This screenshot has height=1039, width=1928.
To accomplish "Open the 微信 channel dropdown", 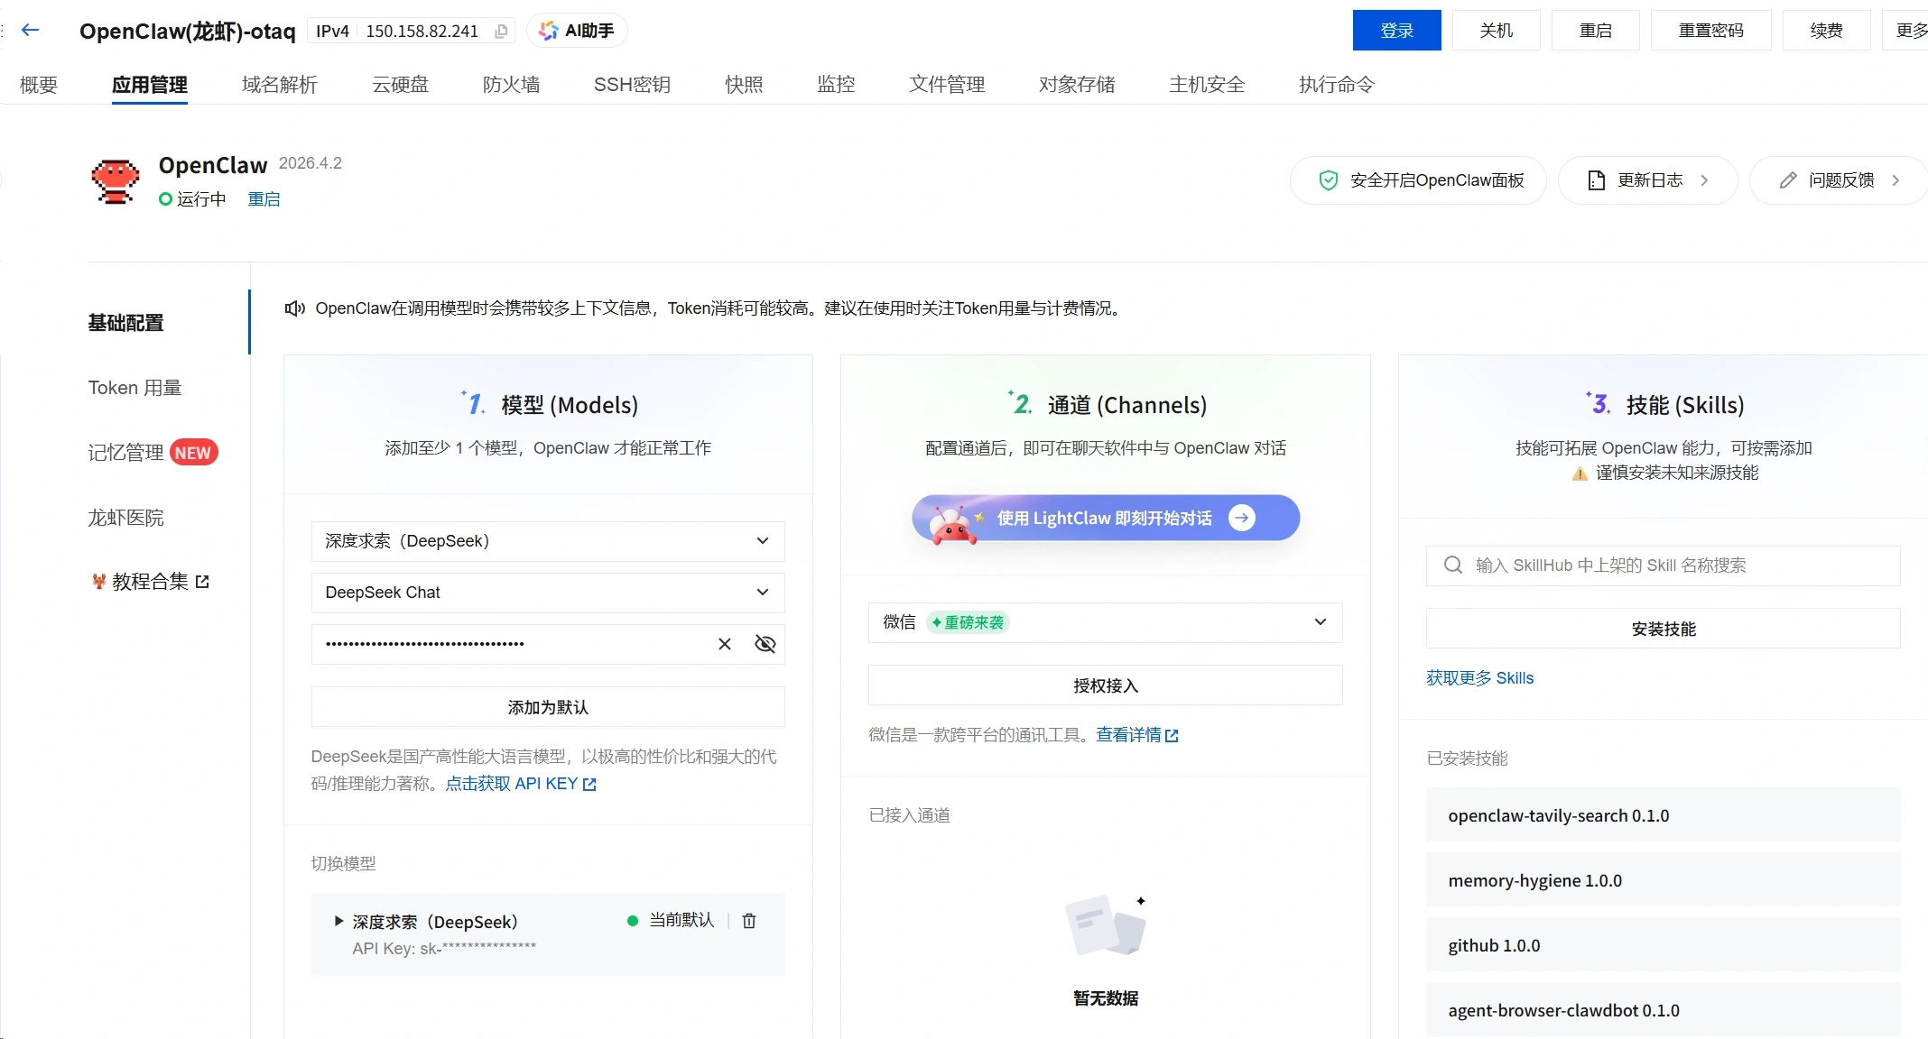I will coord(1105,622).
